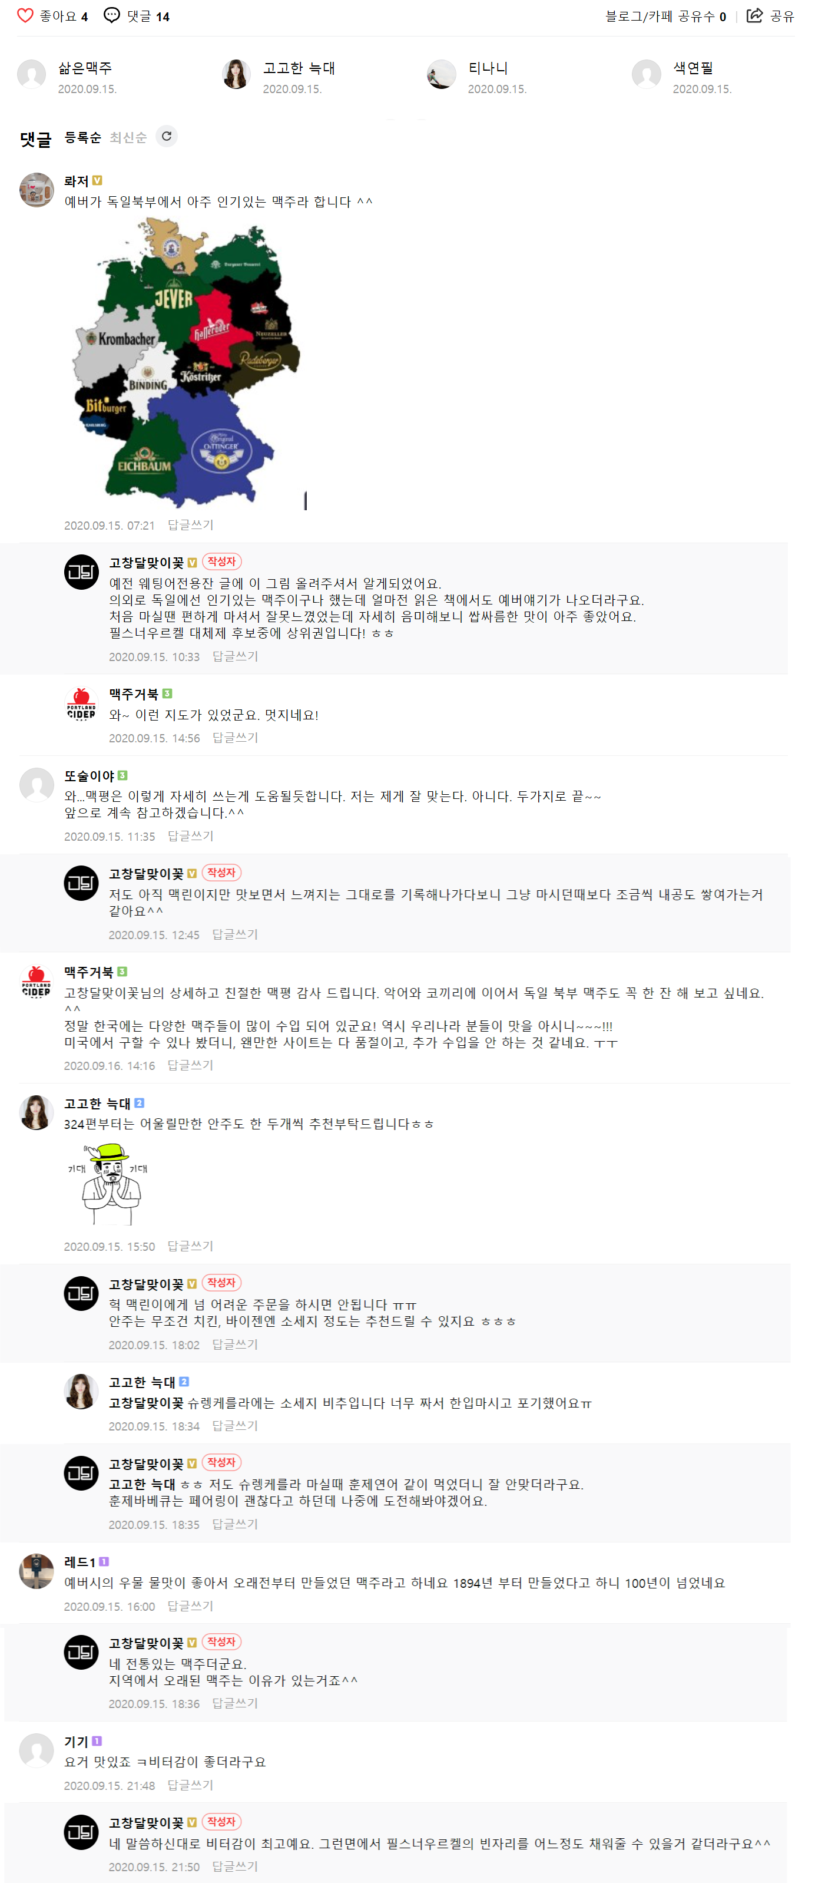Sort comments by 최신순
The image size is (815, 1883).
pyautogui.click(x=128, y=137)
